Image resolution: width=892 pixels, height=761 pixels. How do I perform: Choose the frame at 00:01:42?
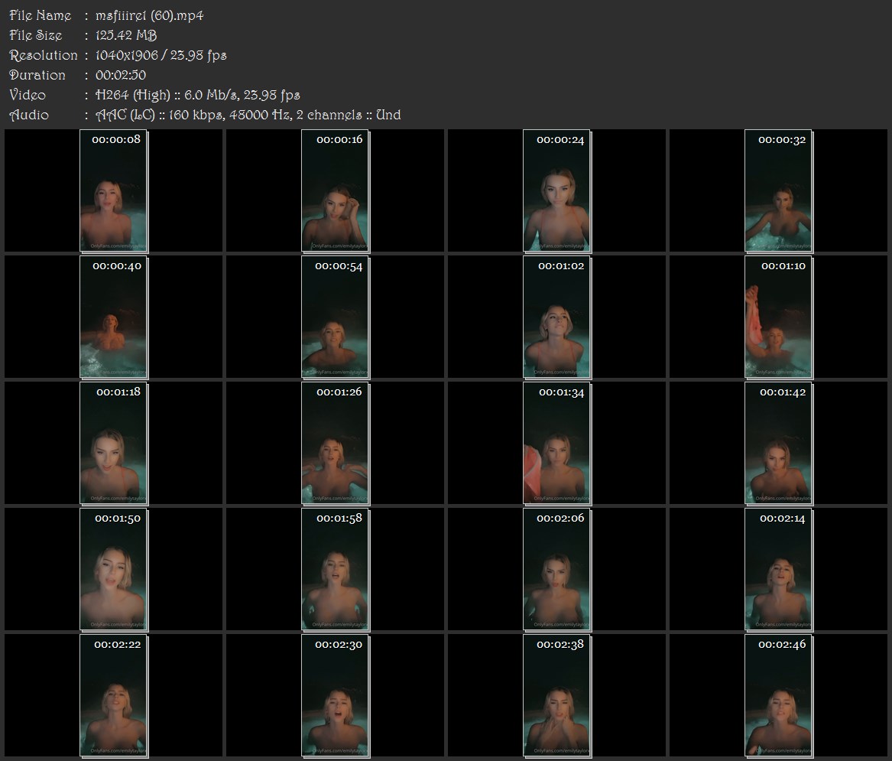click(x=779, y=444)
